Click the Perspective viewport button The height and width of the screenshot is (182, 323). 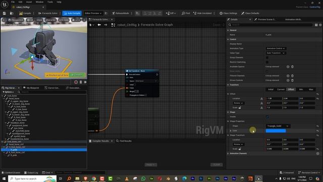click(x=16, y=20)
